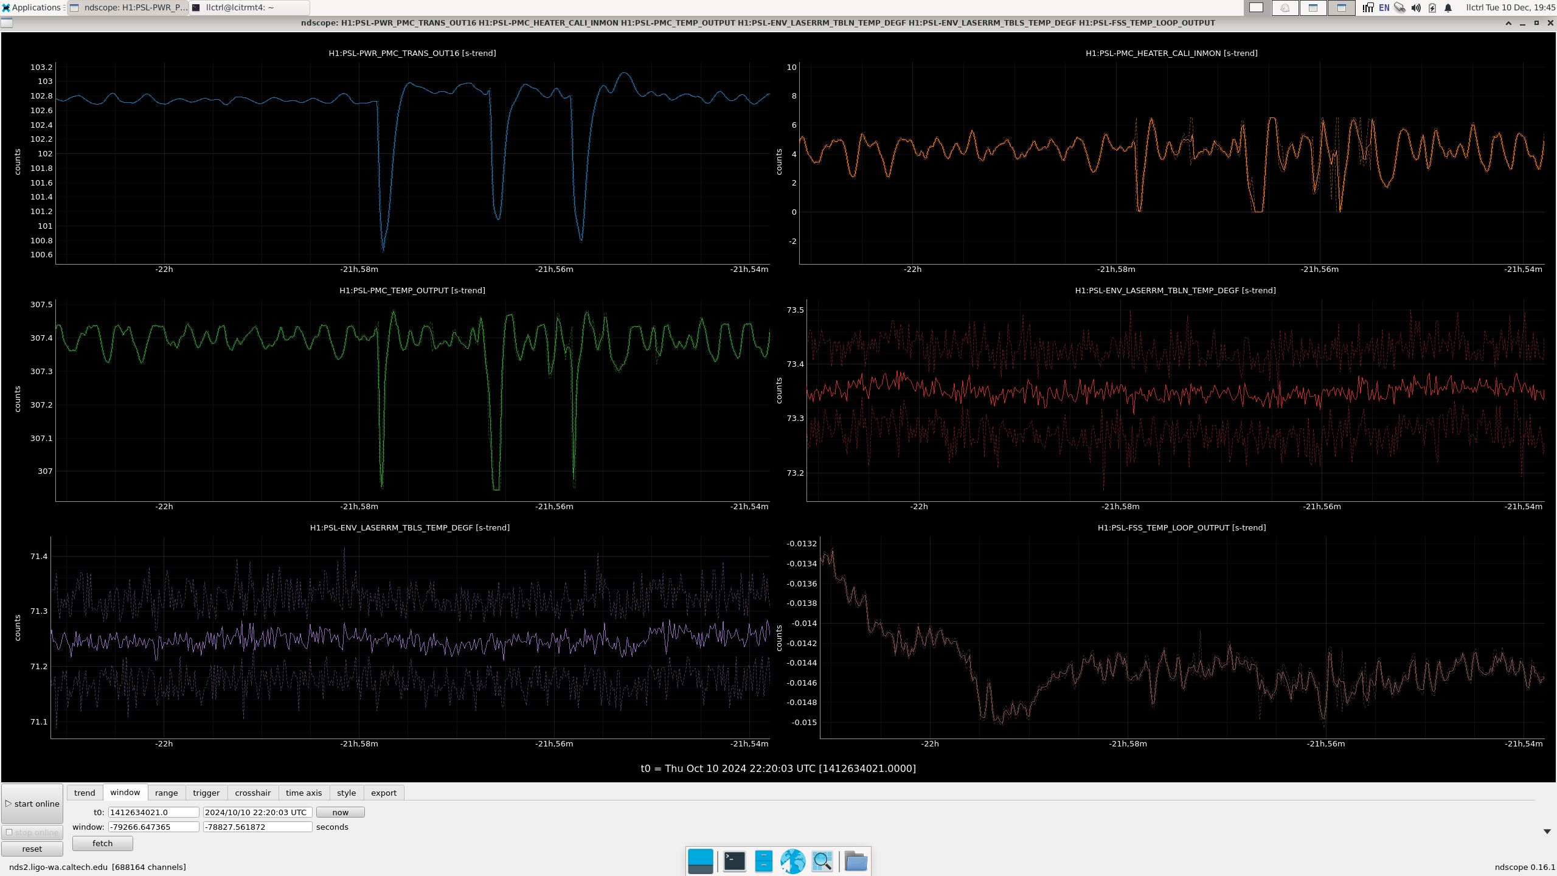Image resolution: width=1557 pixels, height=876 pixels.
Task: Open the volume control icon
Action: tap(1416, 7)
